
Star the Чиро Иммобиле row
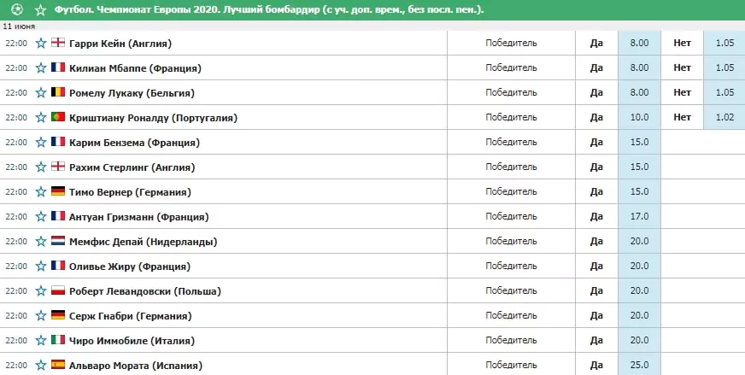click(41, 340)
